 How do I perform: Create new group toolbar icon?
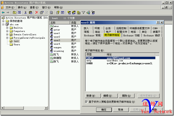point(74,13)
